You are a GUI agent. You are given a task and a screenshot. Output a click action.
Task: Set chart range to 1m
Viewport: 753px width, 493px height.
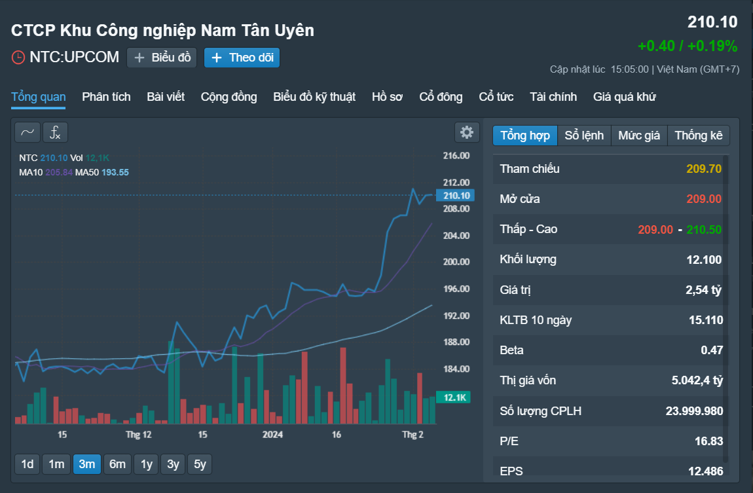click(x=56, y=464)
